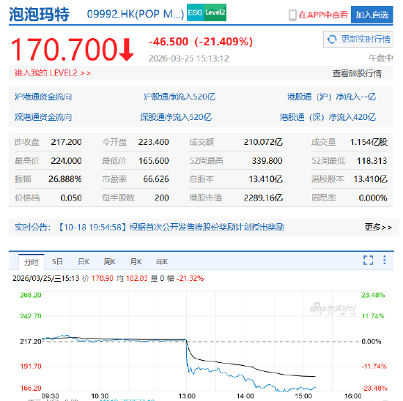Click 加入自选 button
This screenshot has width=403, height=401.
pos(372,15)
